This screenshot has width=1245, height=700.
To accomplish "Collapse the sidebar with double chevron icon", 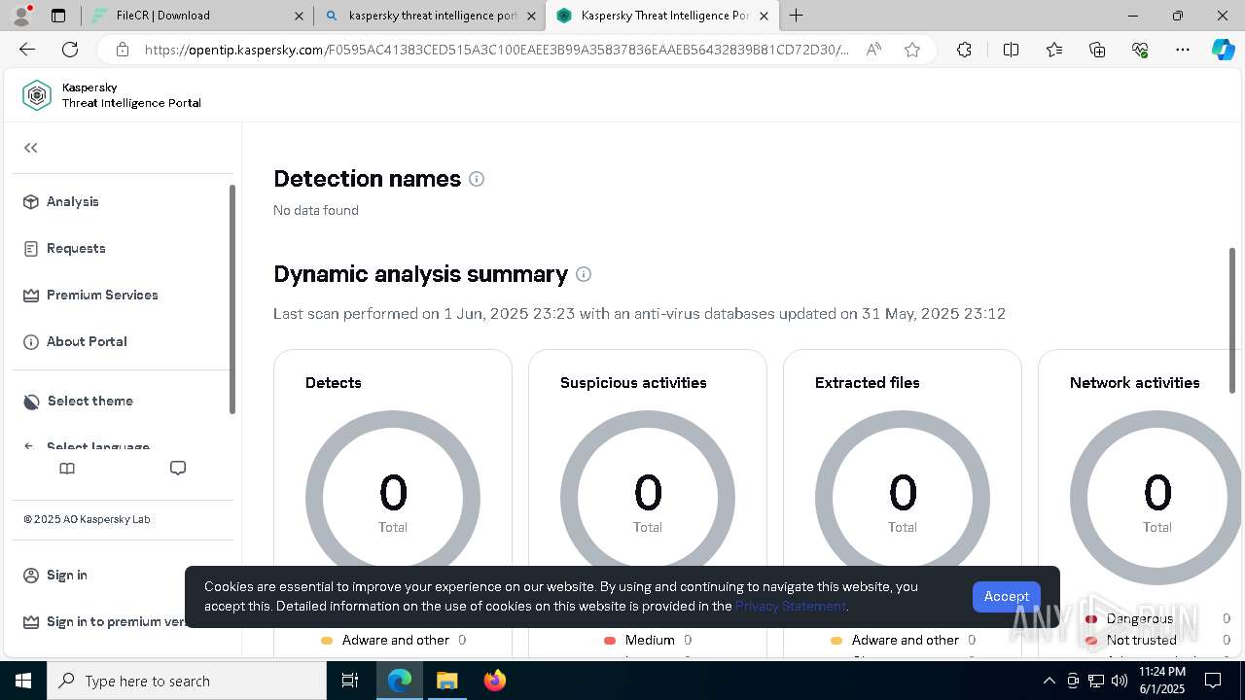I will (31, 148).
